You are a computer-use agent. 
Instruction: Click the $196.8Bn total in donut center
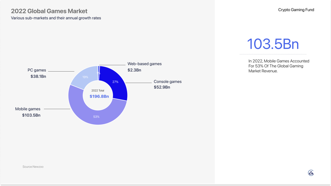point(99,96)
